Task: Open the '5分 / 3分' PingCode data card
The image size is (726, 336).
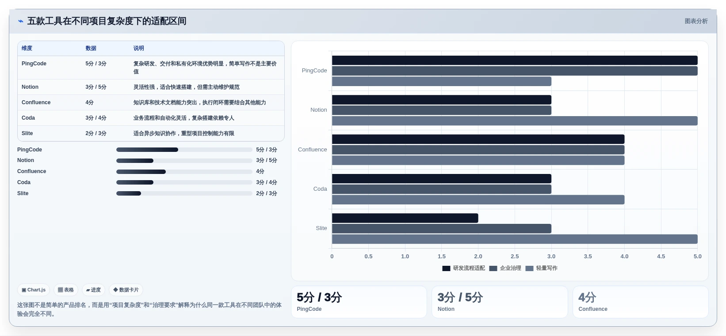Action: (x=359, y=302)
